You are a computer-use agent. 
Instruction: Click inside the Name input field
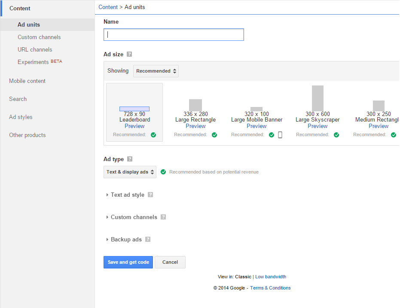(174, 34)
